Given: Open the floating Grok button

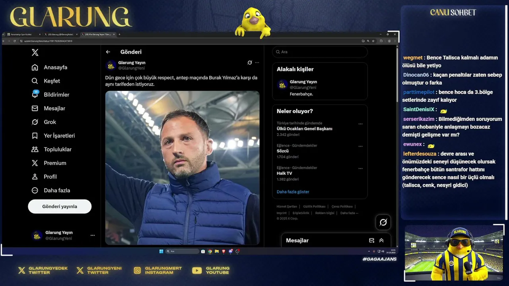Looking at the screenshot, I should click(383, 222).
